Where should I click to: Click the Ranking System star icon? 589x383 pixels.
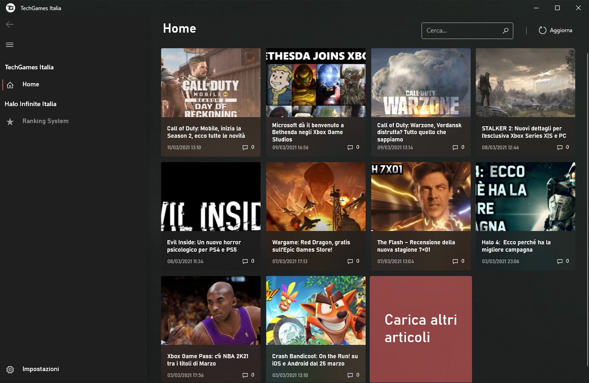click(10, 122)
